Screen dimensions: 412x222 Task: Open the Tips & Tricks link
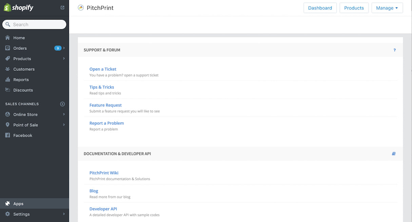(102, 87)
